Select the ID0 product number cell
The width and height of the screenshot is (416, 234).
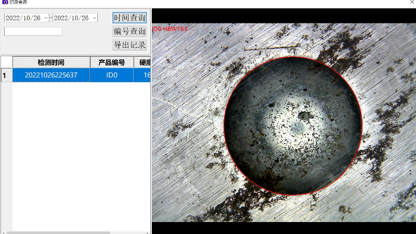click(x=112, y=75)
